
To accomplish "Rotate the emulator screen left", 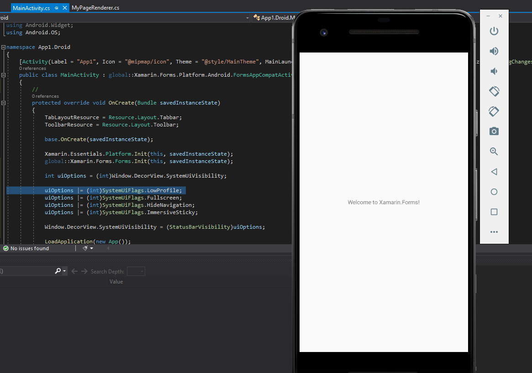I will (x=494, y=91).
